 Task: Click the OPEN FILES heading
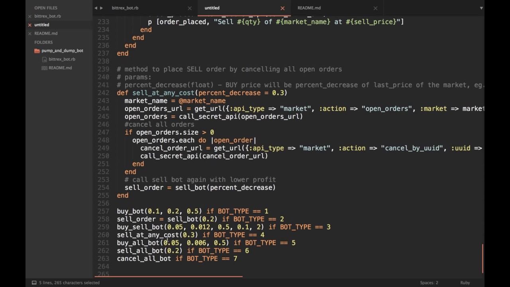coord(46,8)
